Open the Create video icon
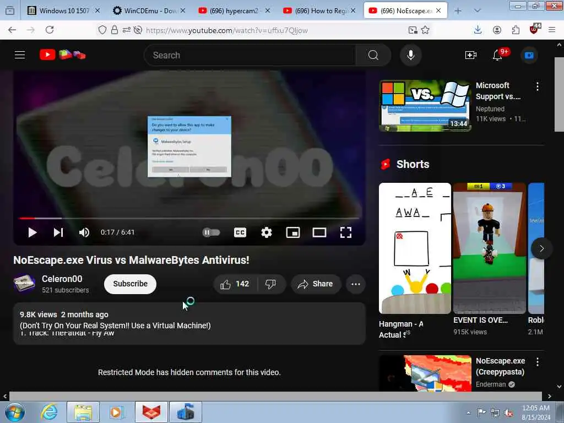The width and height of the screenshot is (564, 423). point(471,55)
